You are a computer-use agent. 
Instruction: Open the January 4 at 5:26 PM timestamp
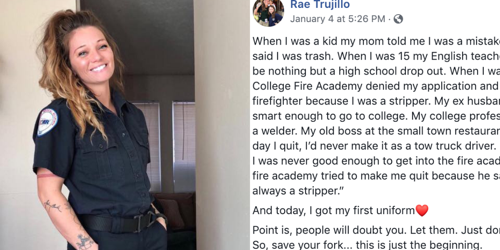(337, 19)
